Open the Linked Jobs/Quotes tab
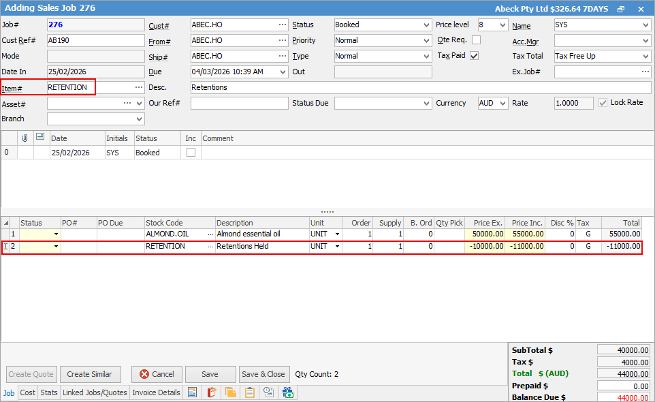Image resolution: width=655 pixels, height=402 pixels. click(x=95, y=392)
